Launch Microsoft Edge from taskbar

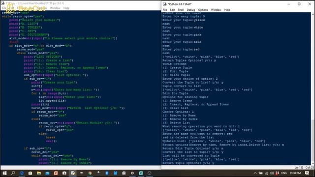tap(22, 173)
